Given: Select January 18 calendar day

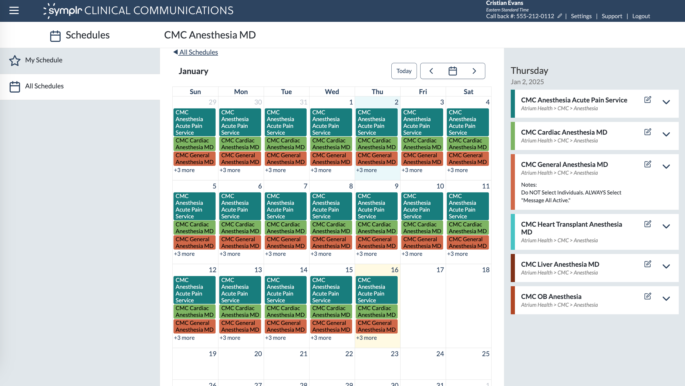Looking at the screenshot, I should click(x=468, y=306).
